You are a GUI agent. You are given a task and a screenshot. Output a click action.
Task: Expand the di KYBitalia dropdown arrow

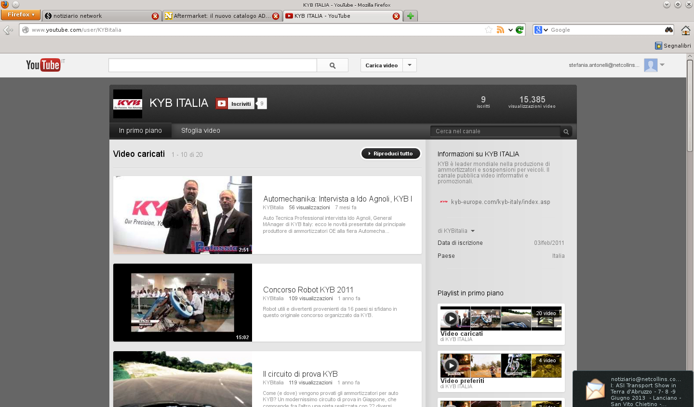[473, 231]
